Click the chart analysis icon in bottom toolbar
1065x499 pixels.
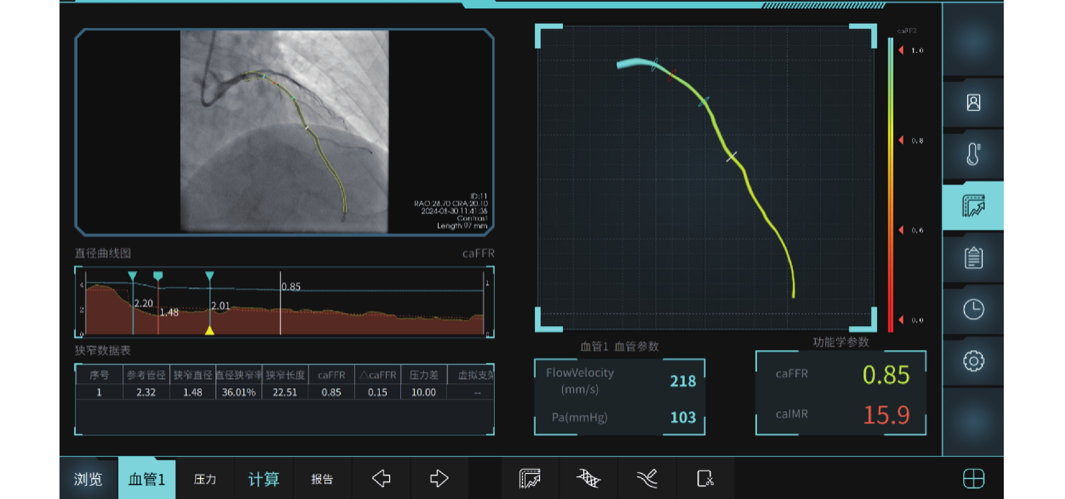pyautogui.click(x=529, y=479)
